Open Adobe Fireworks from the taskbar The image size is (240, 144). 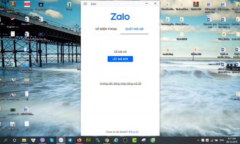[88, 140]
